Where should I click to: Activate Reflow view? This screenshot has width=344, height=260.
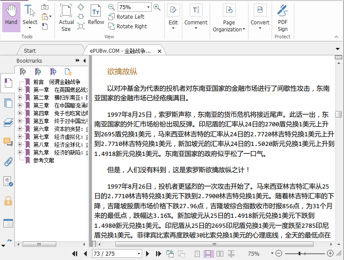96,15
